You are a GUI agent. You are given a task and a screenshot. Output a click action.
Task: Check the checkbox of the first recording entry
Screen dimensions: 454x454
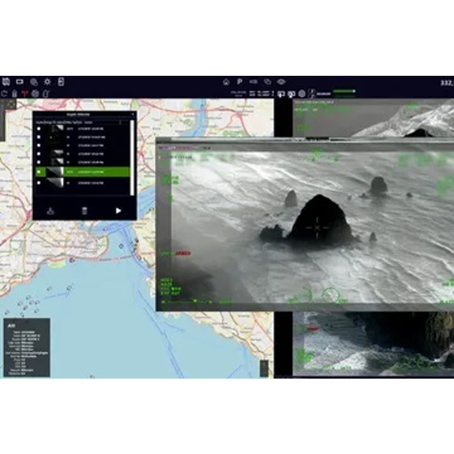click(39, 128)
